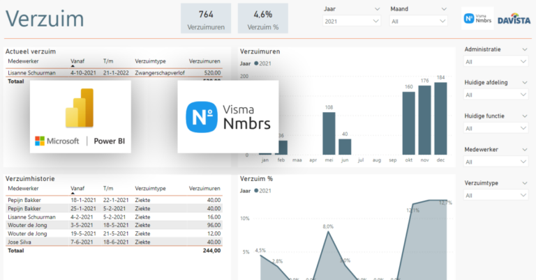The width and height of the screenshot is (536, 280).
Task: Select the Jose Silva history row
Action: (114, 242)
